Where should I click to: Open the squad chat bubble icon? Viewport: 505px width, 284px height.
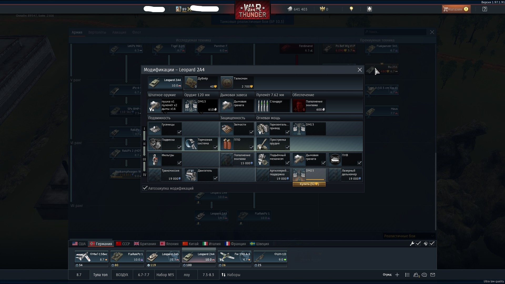pyautogui.click(x=424, y=275)
